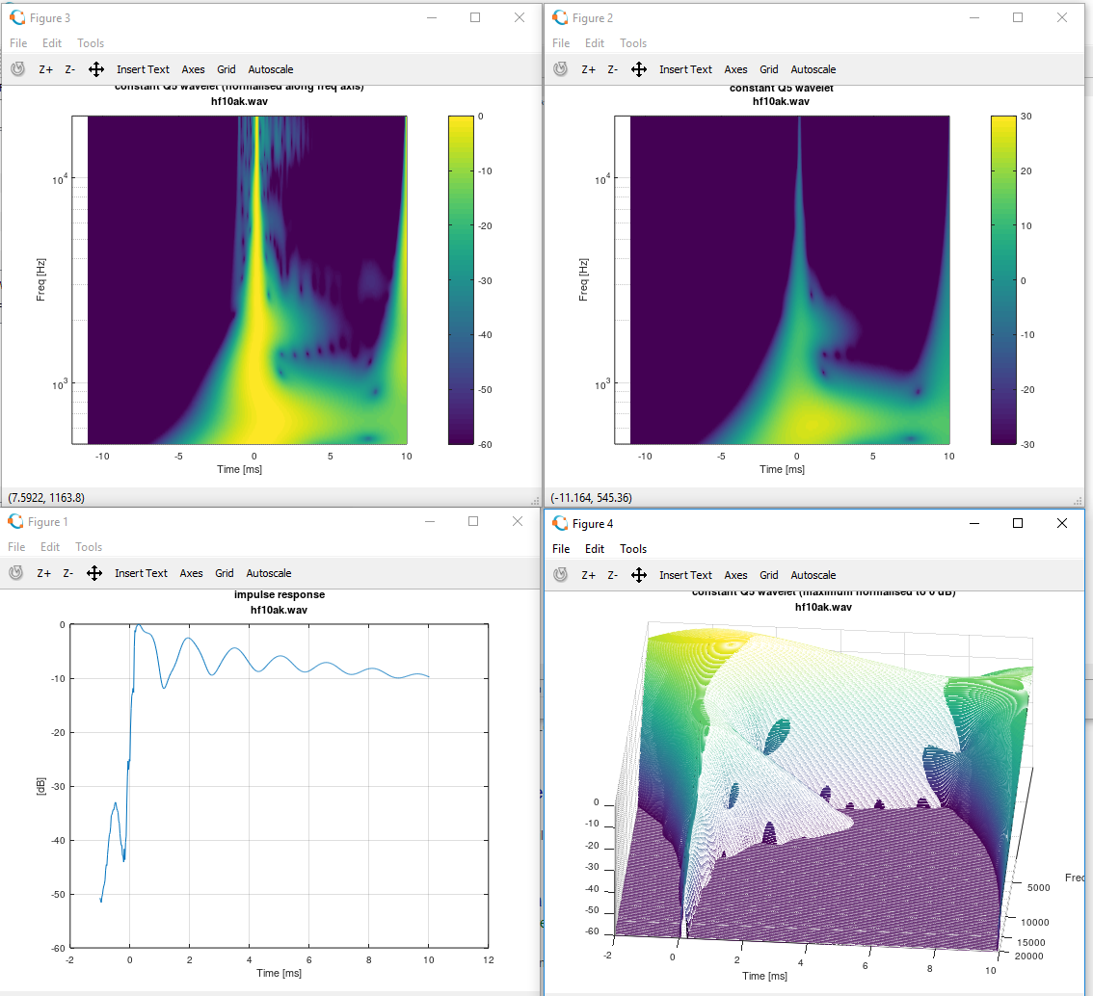Open File menu in Figure 4
Viewport: 1093px width, 996px height.
pyautogui.click(x=561, y=549)
